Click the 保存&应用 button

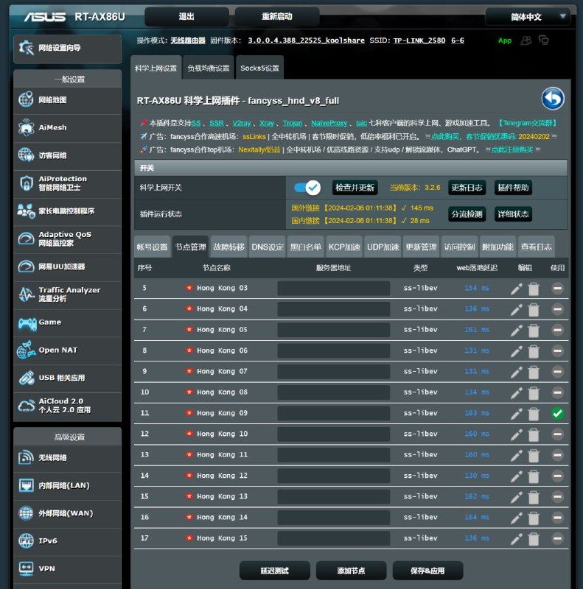click(x=427, y=571)
